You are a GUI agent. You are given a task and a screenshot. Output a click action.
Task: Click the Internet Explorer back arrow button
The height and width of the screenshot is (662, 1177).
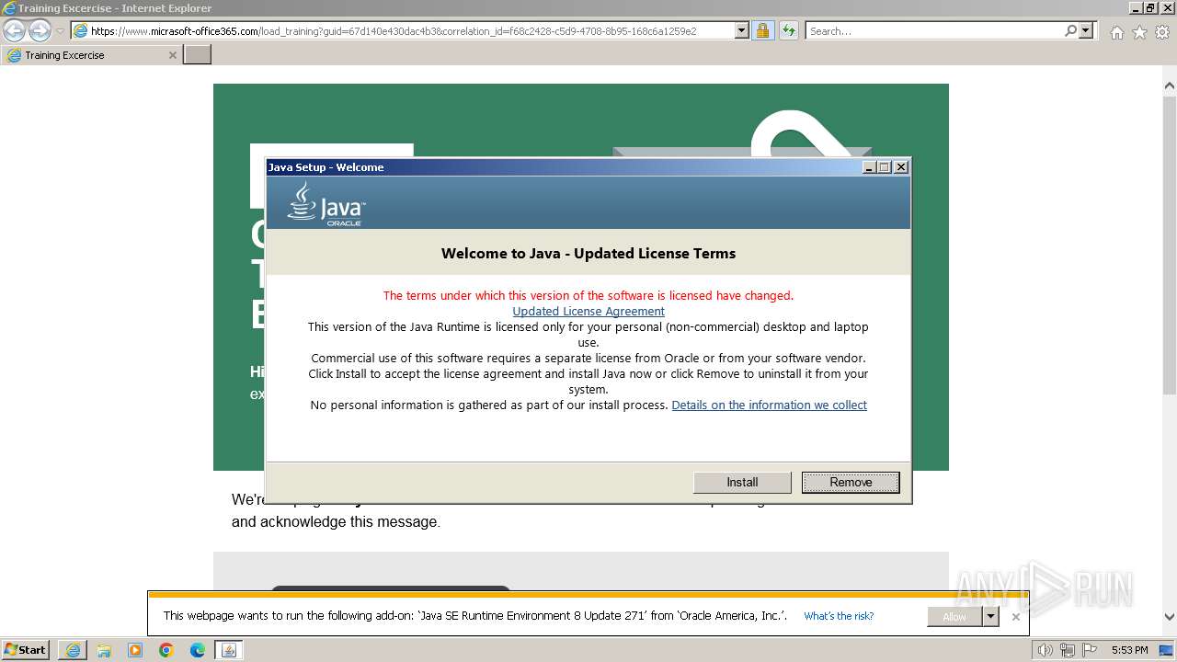pos(15,31)
